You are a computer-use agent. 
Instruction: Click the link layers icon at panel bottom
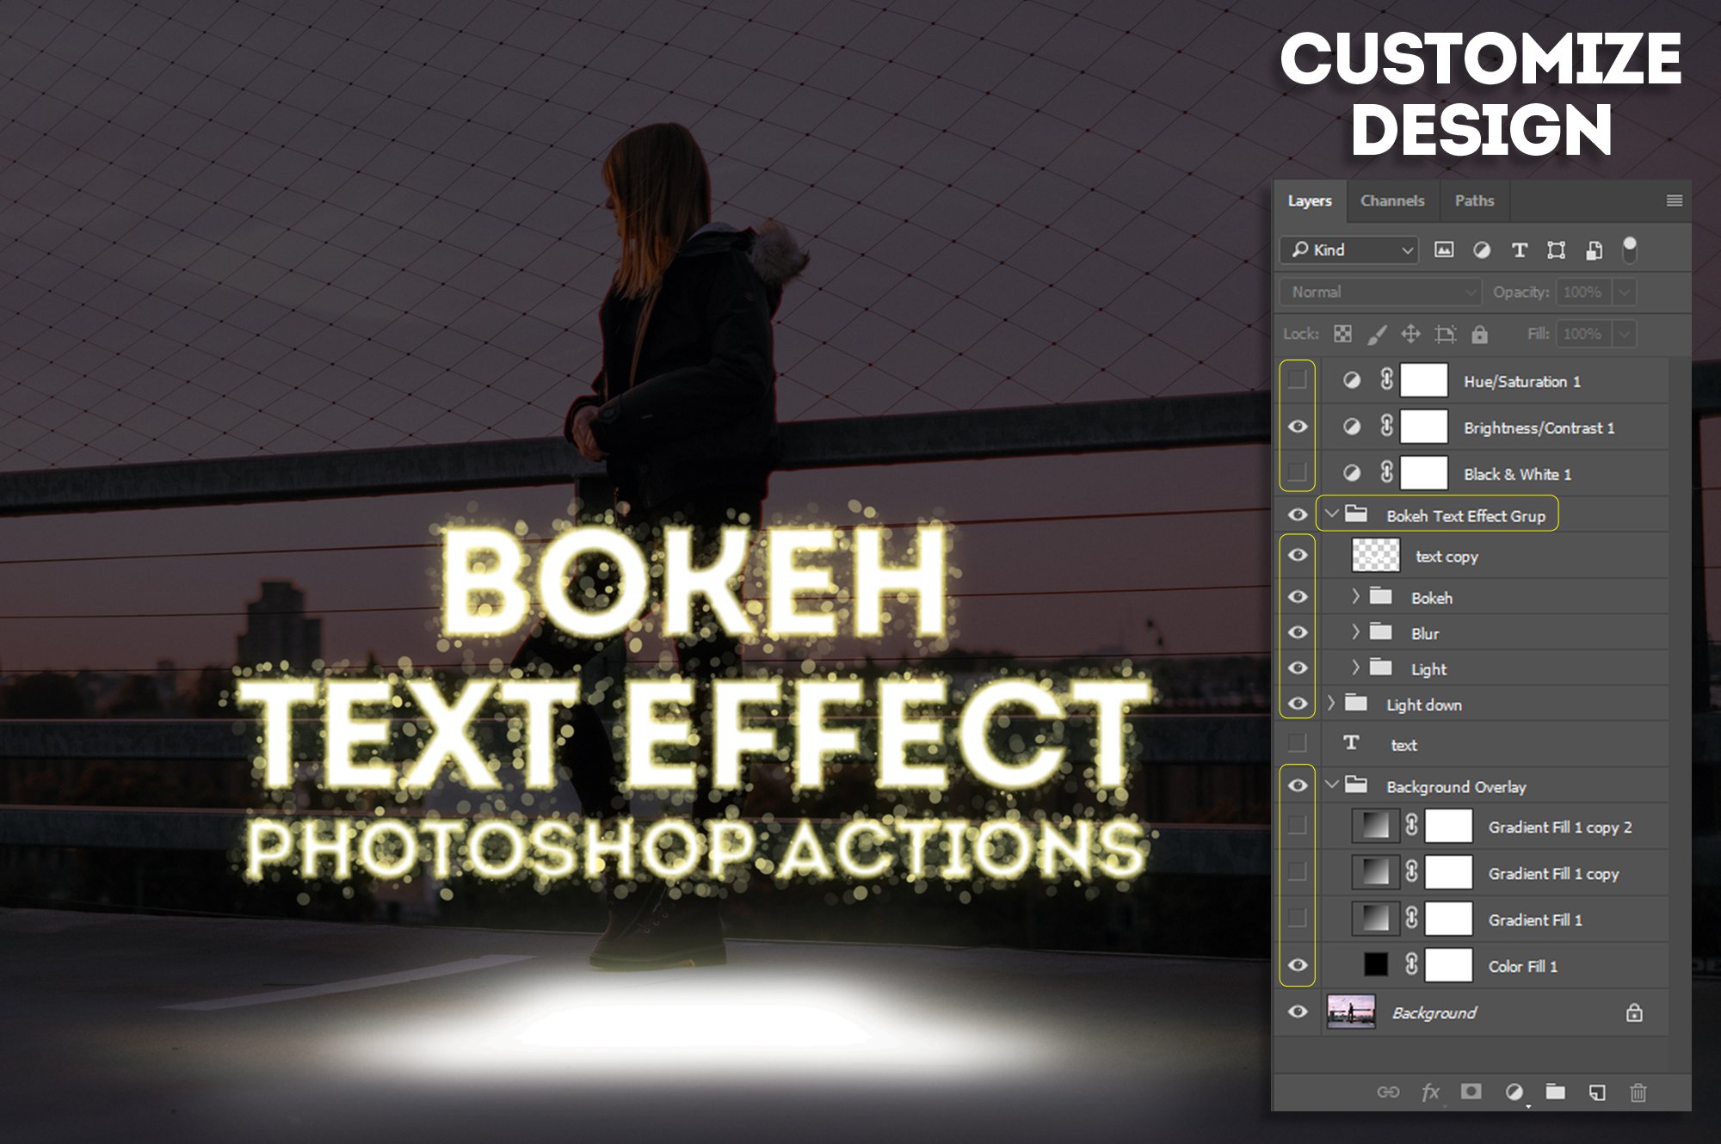coord(1388,1092)
